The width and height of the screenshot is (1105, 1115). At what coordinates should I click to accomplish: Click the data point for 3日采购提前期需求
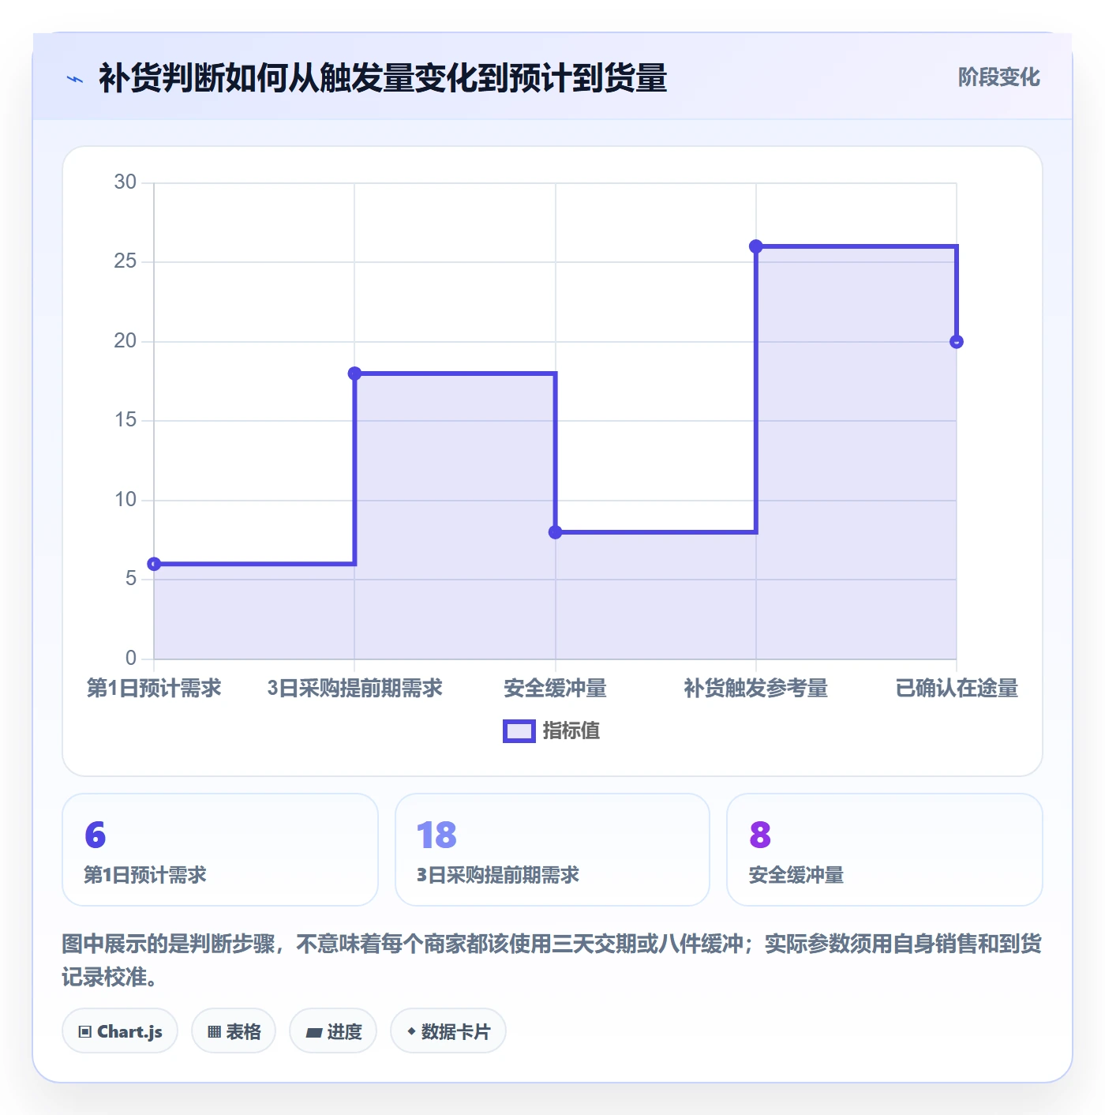pos(354,374)
